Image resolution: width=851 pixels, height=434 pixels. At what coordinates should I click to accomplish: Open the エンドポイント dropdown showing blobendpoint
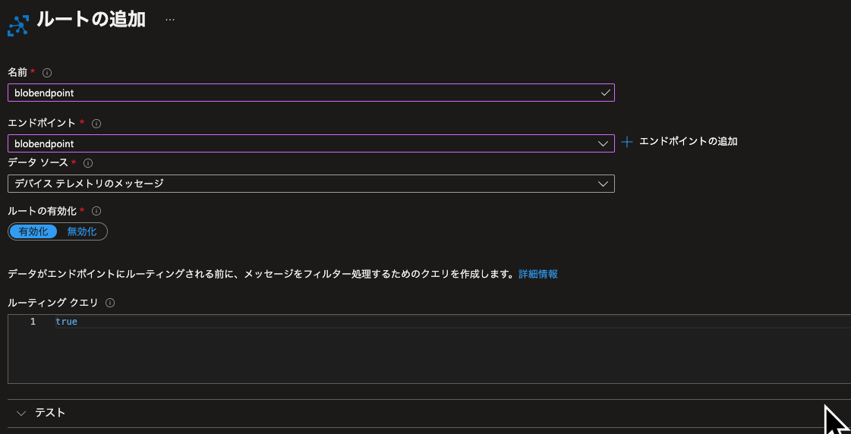tap(311, 143)
